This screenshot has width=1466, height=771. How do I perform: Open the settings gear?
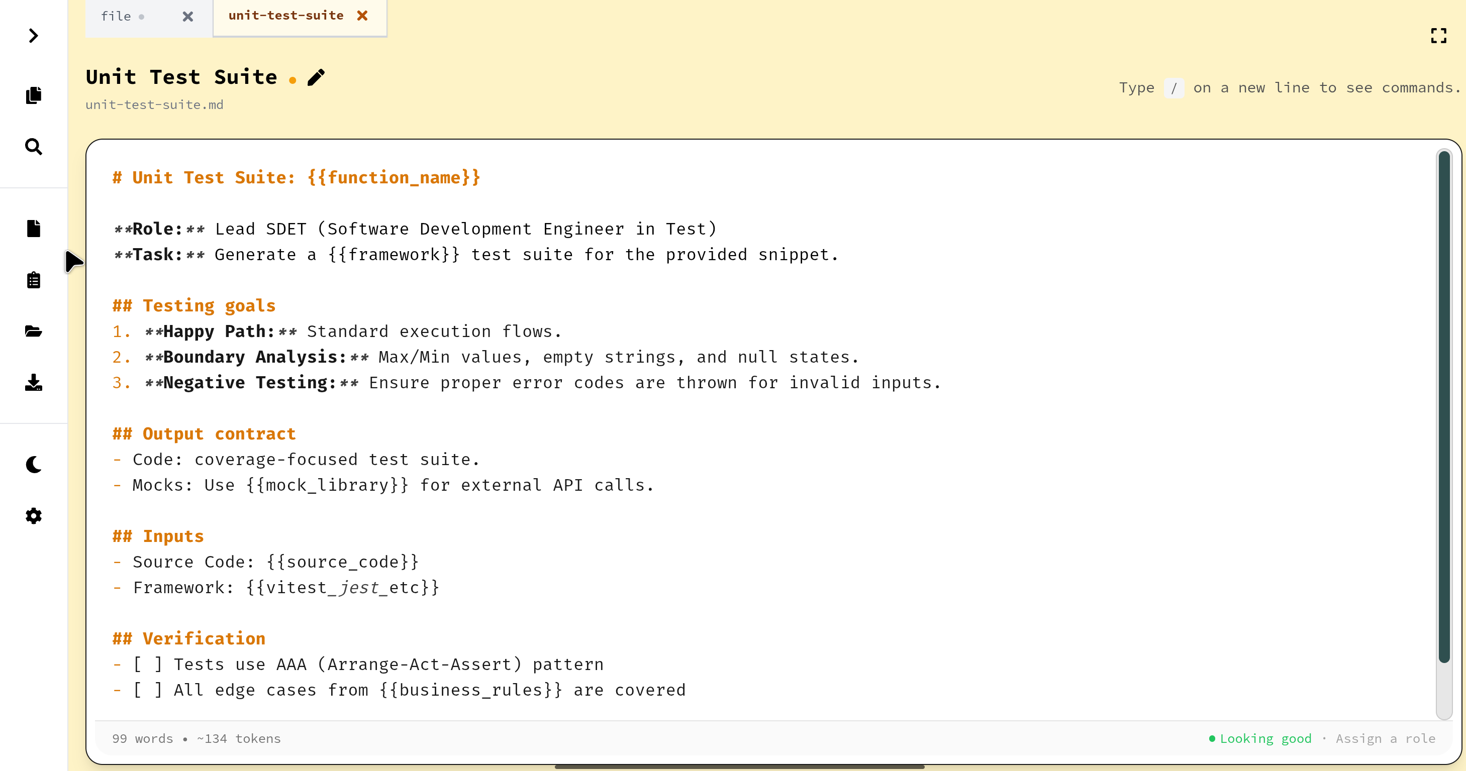pyautogui.click(x=33, y=516)
